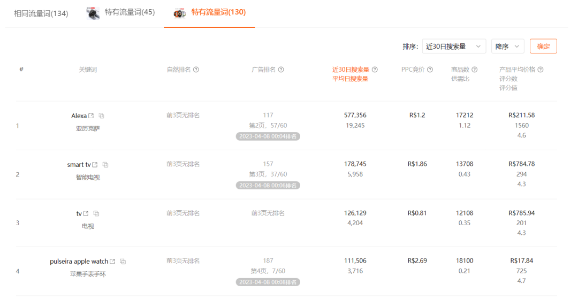Image resolution: width=578 pixels, height=299 pixels.
Task: Click the 确定 confirm button
Action: pyautogui.click(x=543, y=47)
